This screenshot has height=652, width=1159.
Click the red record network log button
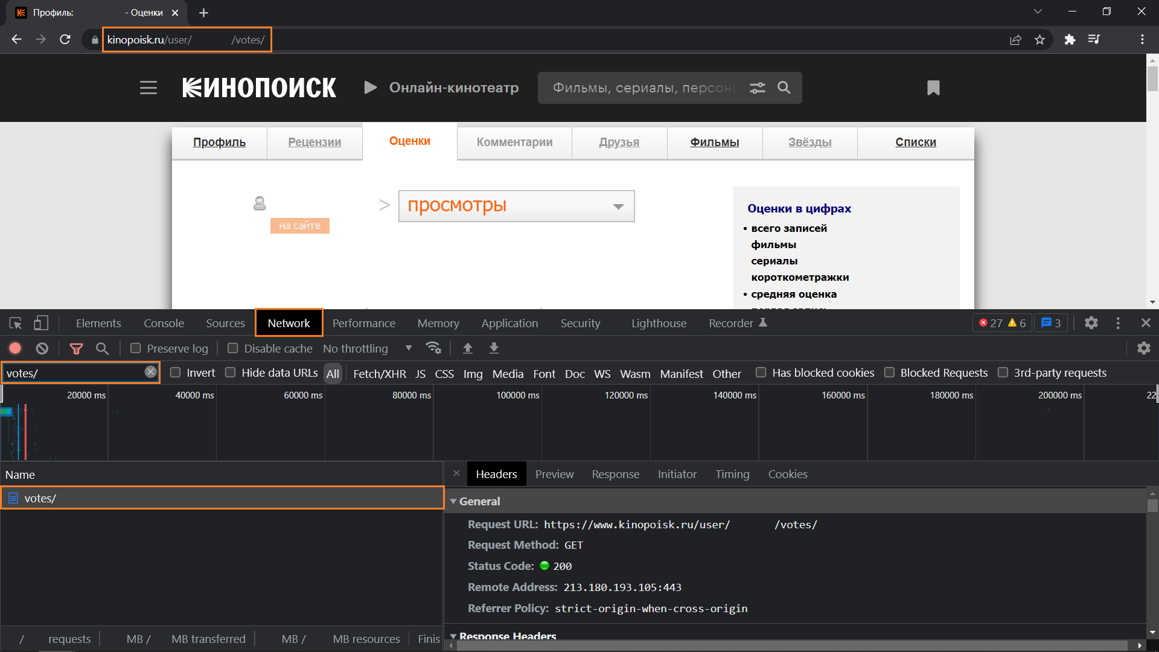pos(15,348)
